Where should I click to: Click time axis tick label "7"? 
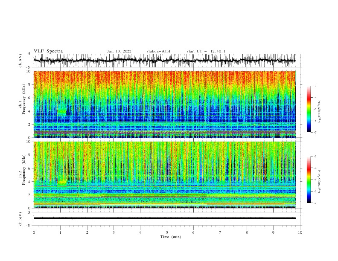(220, 232)
